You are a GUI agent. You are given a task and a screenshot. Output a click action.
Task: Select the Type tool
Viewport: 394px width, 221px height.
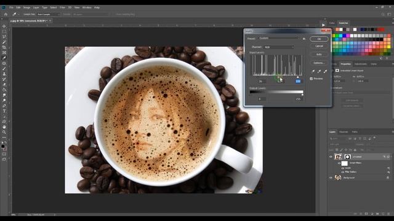point(4,111)
